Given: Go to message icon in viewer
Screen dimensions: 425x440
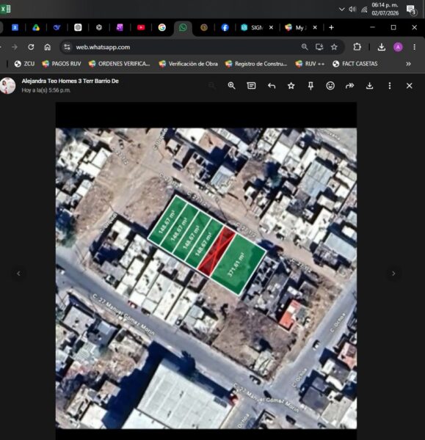Looking at the screenshot, I should point(251,86).
